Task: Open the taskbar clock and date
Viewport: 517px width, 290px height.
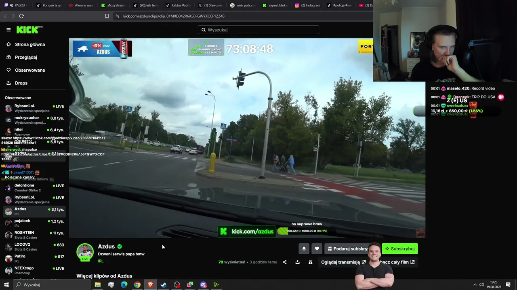Action: pos(494,285)
